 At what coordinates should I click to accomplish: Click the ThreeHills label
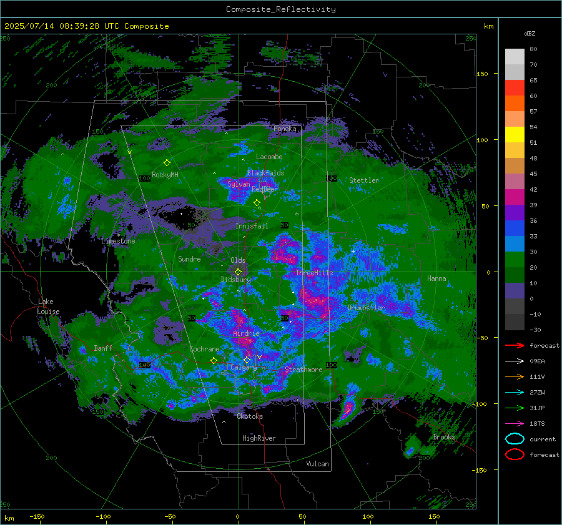pyautogui.click(x=314, y=273)
